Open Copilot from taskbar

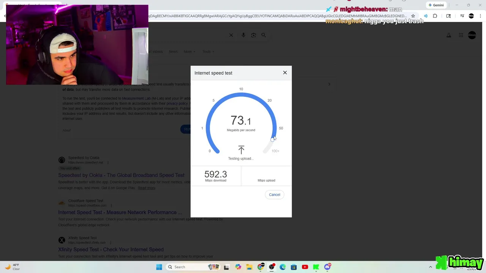238,267
